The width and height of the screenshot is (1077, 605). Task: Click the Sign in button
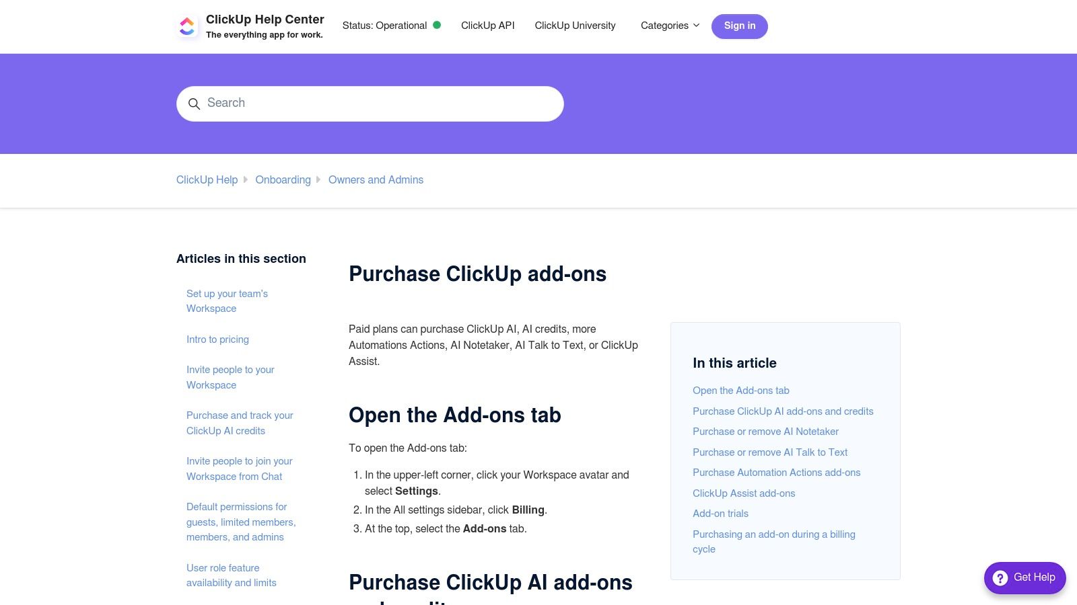[740, 26]
